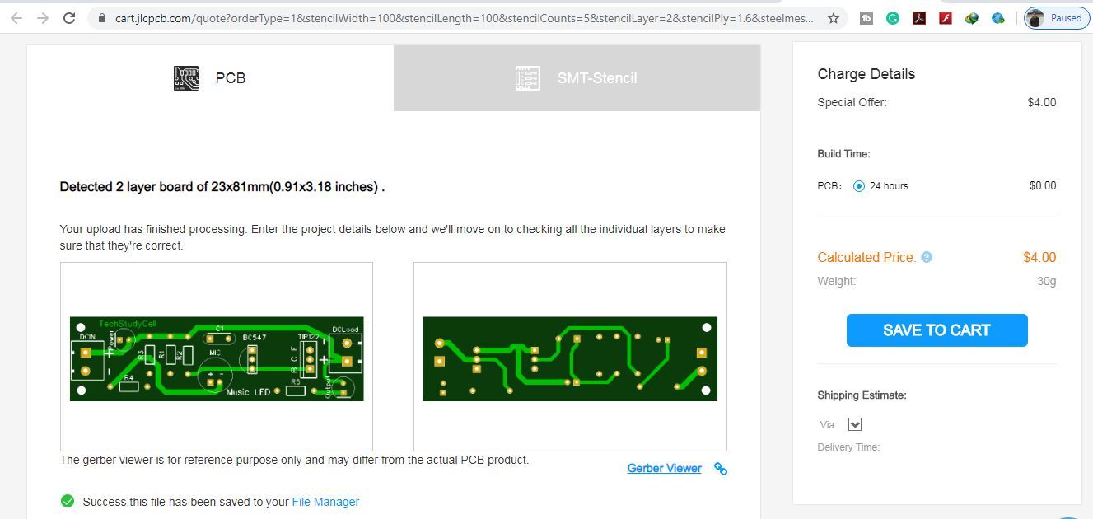The height and width of the screenshot is (519, 1093).
Task: Click the green success checkmark icon
Action: pyautogui.click(x=68, y=501)
